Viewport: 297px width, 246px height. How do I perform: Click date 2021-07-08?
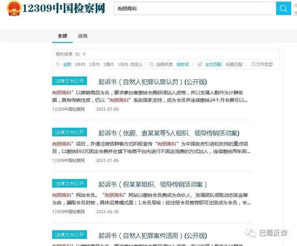108,109
